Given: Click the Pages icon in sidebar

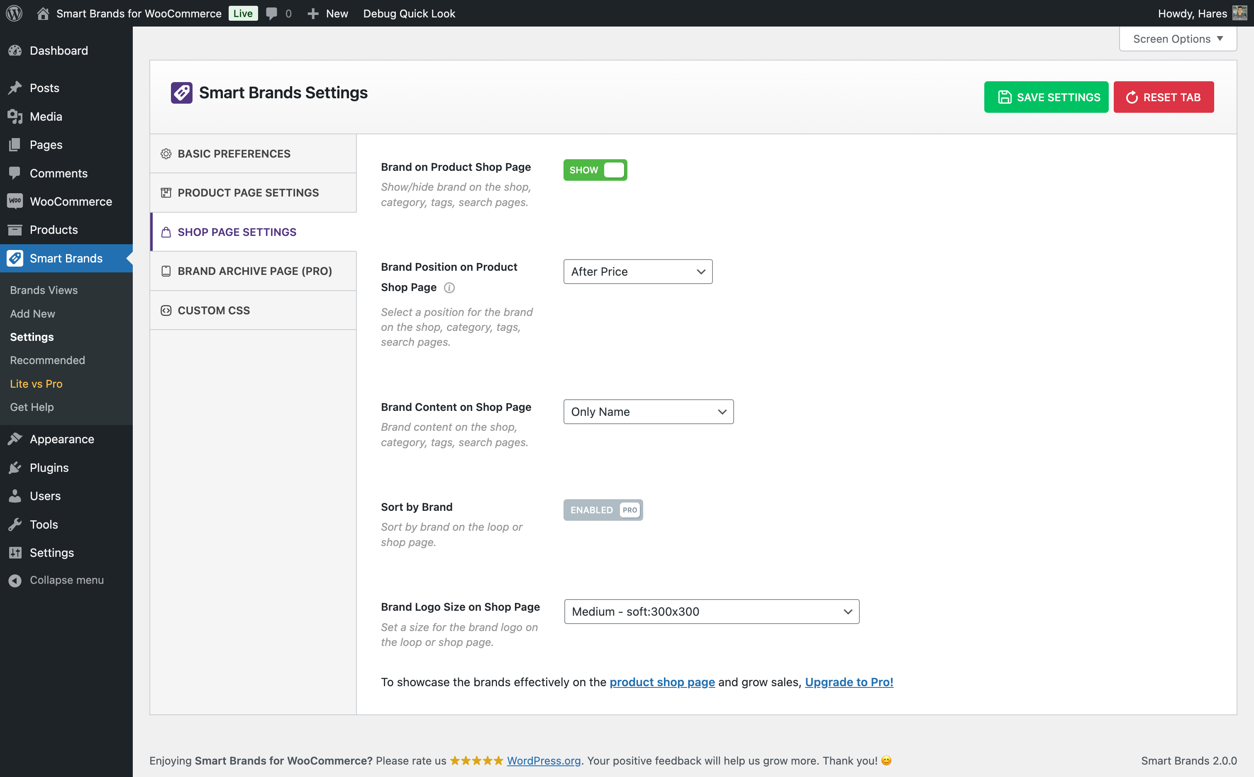Looking at the screenshot, I should [15, 145].
